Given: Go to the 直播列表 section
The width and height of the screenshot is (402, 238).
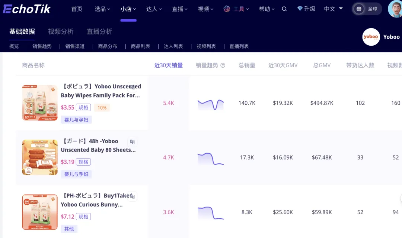Looking at the screenshot, I should point(239,46).
